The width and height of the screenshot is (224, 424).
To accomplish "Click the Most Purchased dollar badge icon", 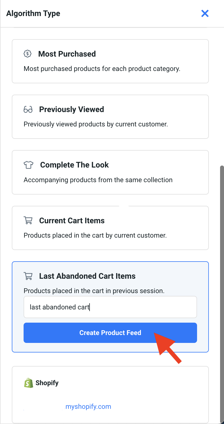I will click(28, 54).
